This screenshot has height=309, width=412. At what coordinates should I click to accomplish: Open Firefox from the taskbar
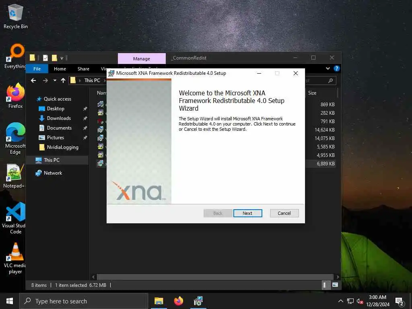coord(178,301)
